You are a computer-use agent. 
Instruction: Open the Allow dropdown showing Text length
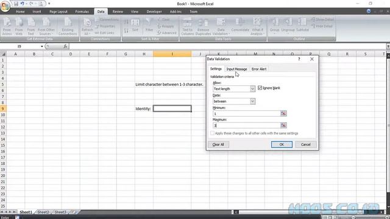coord(252,89)
